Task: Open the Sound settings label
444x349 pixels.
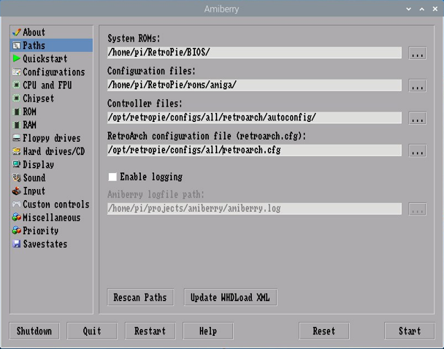Action: (34, 178)
